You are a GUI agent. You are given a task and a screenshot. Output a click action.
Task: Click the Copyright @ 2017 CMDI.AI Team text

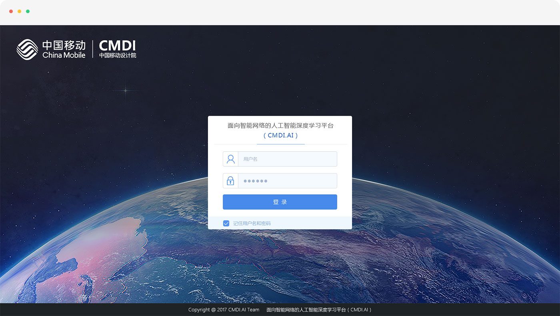(x=224, y=310)
